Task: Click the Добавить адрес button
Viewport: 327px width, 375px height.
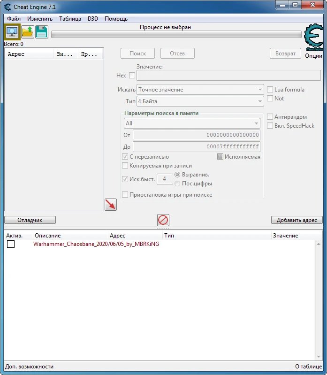Action: click(297, 220)
